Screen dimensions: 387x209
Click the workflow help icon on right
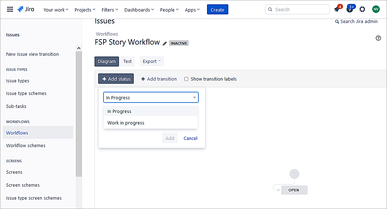tap(378, 38)
